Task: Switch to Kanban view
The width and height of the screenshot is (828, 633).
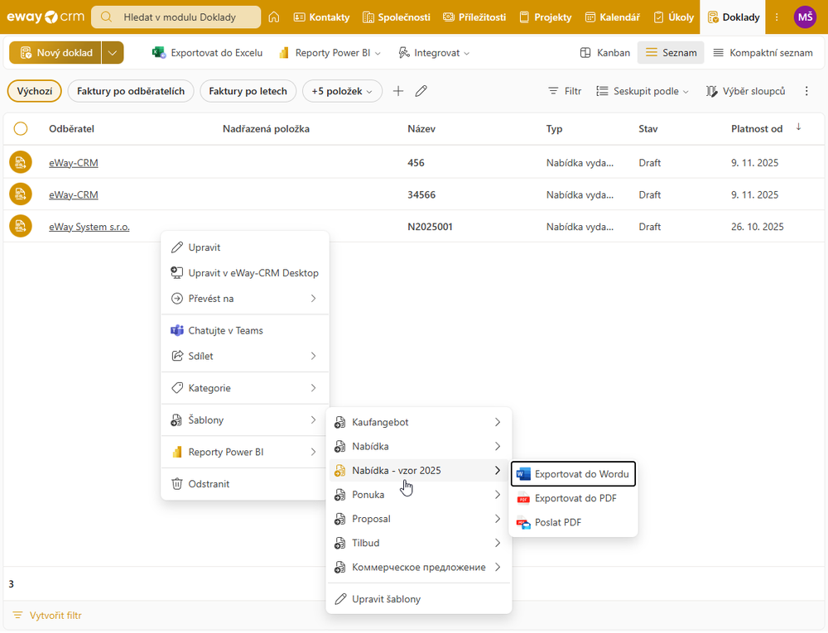Action: tap(605, 53)
